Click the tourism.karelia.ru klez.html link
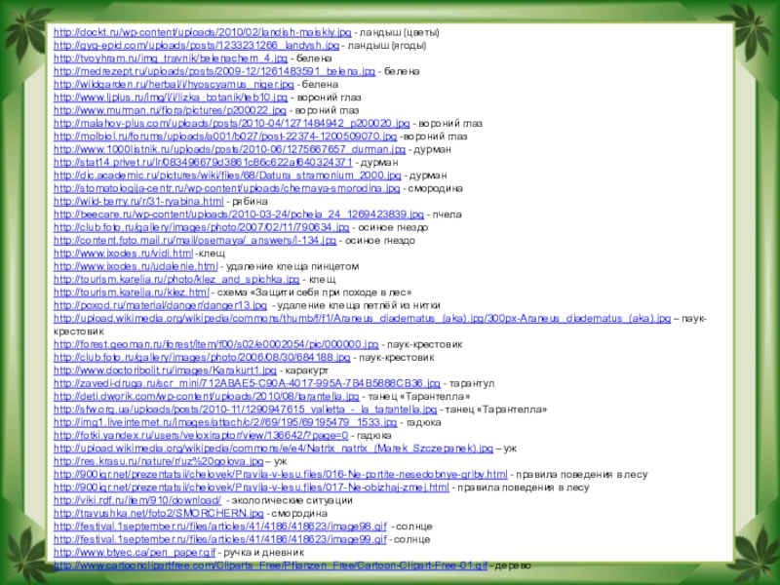The height and width of the screenshot is (585, 780). tap(131, 292)
